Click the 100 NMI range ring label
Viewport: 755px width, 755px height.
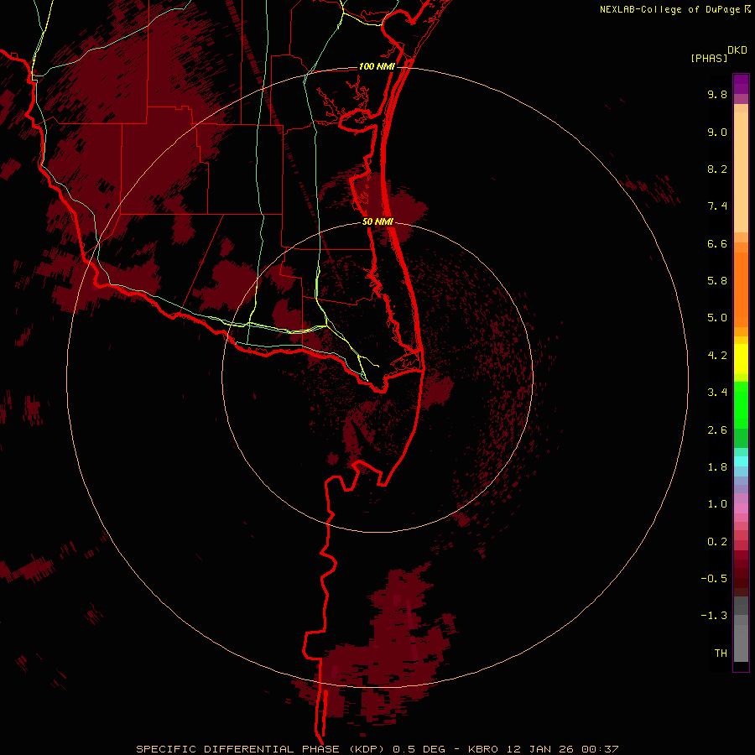[377, 66]
